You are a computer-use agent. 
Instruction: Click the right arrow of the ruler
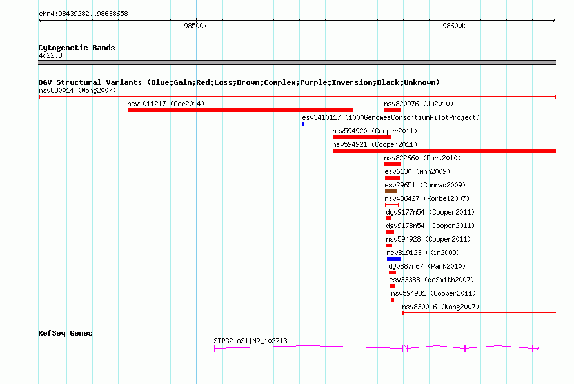553,21
